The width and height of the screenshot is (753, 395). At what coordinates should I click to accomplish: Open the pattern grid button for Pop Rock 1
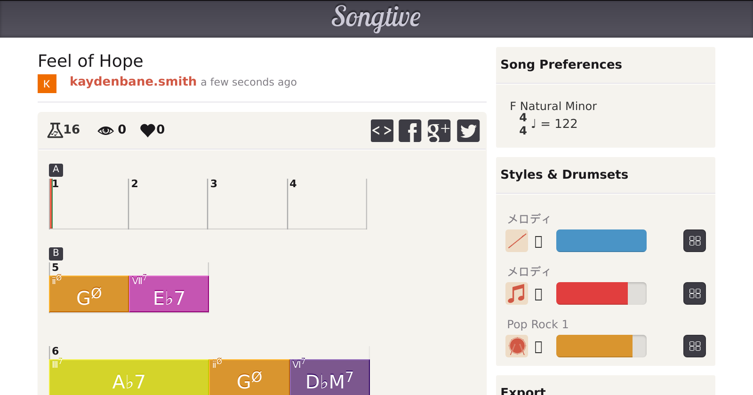tap(695, 346)
